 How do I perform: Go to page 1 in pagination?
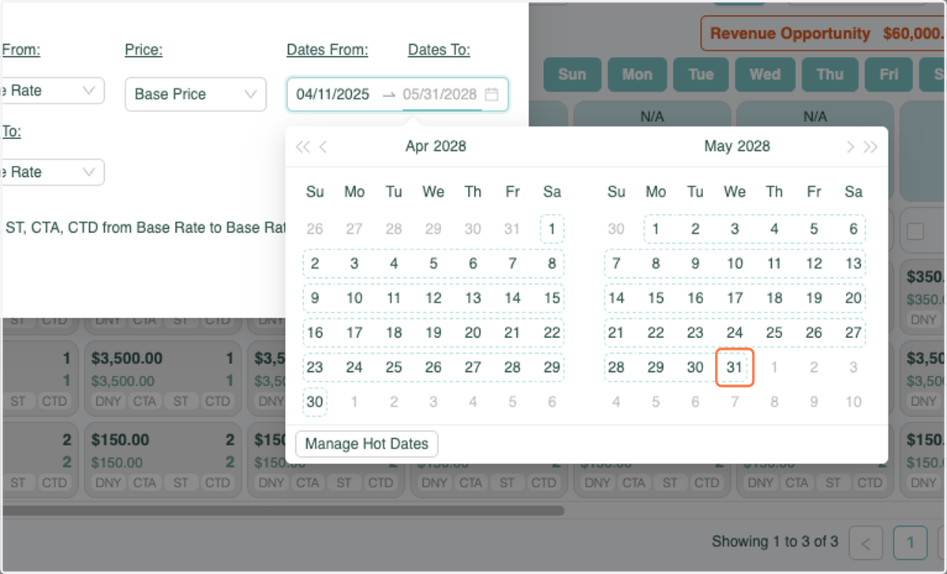(910, 542)
